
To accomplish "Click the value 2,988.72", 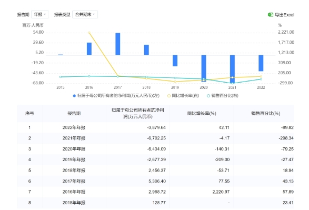I will pos(157,192).
